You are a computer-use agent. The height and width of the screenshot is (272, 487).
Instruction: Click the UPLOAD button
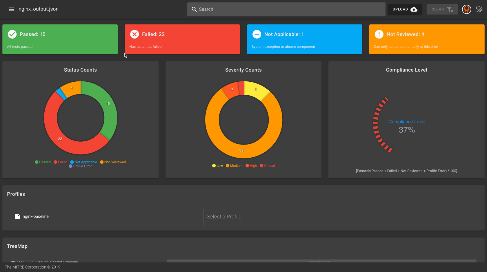(405, 9)
